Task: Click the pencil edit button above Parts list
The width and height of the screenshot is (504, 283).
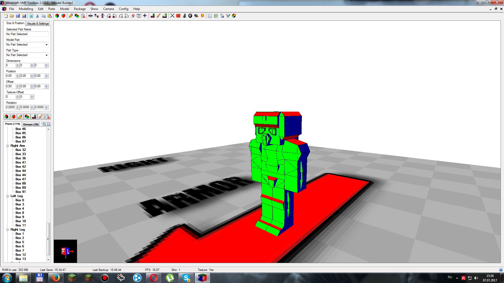Action: [x=20, y=117]
